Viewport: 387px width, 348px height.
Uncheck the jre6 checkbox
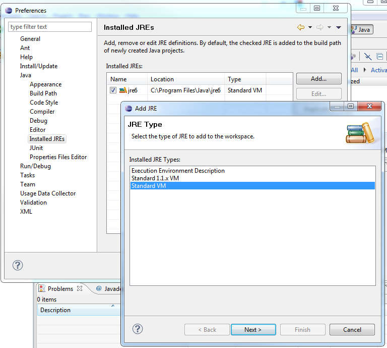(113, 90)
